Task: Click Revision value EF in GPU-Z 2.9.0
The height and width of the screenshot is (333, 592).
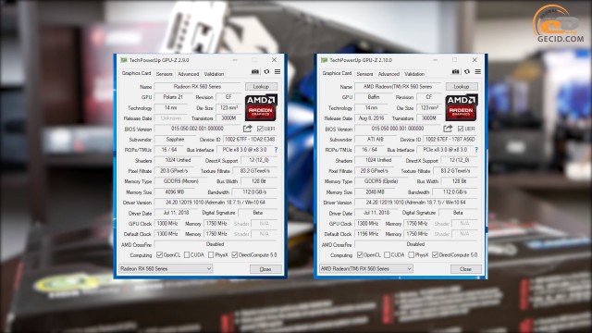Action: [228, 97]
